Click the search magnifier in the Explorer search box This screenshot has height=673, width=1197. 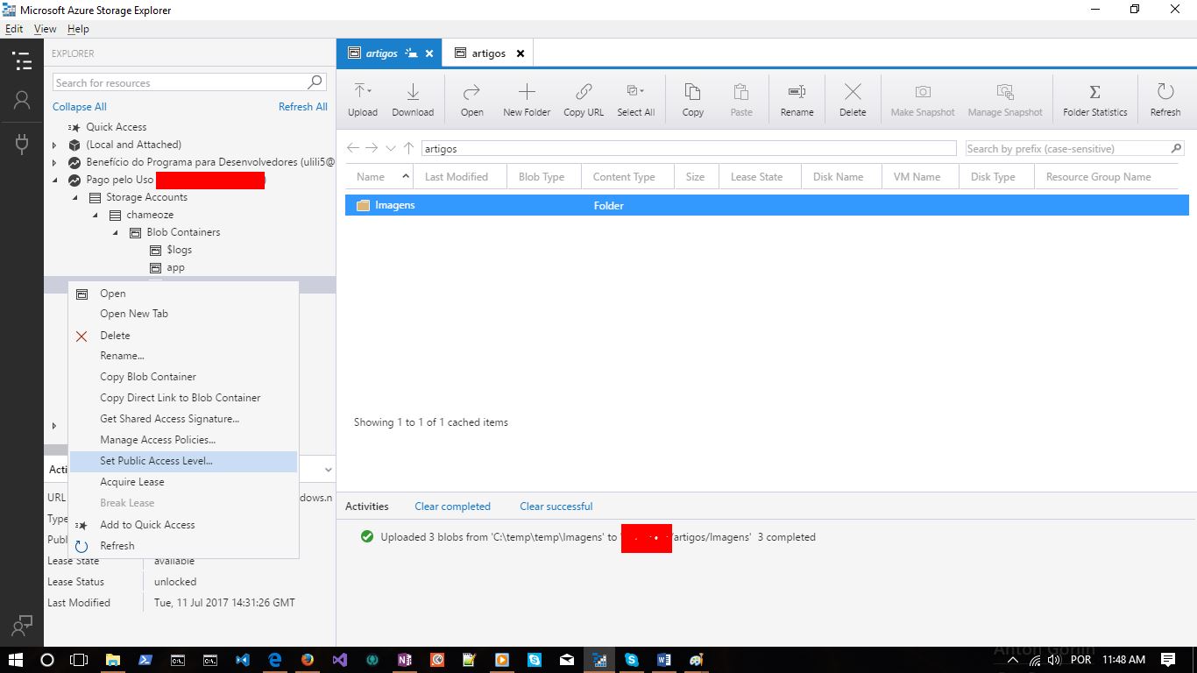click(315, 82)
